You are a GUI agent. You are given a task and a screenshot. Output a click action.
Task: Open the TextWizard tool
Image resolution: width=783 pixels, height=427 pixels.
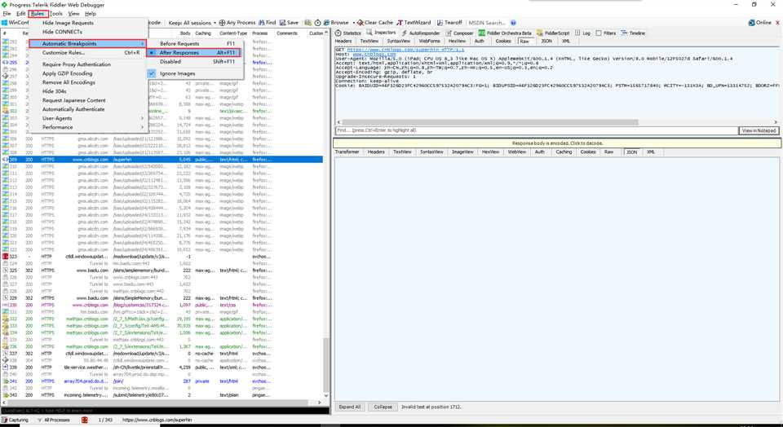(414, 23)
